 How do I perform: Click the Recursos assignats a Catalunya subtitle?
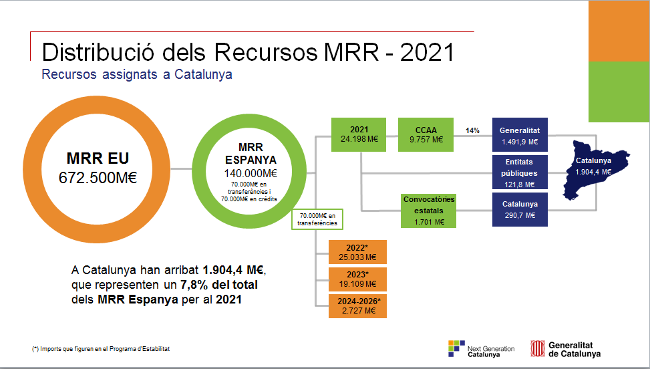pos(137,74)
